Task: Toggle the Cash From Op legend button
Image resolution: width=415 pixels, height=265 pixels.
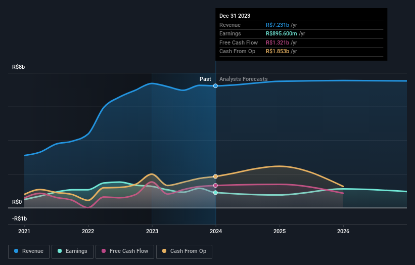Action: click(x=184, y=251)
